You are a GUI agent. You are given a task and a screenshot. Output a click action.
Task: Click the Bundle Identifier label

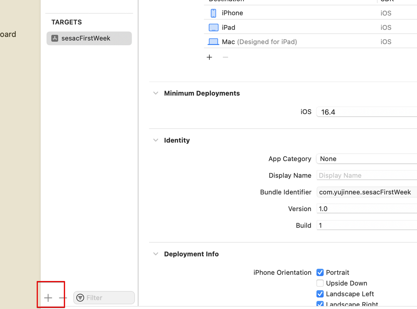[286, 192]
